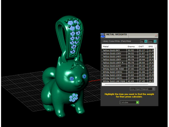Select the Yellow Gold:18KY R... row
The width and height of the screenshot is (169, 127).
tap(128, 63)
